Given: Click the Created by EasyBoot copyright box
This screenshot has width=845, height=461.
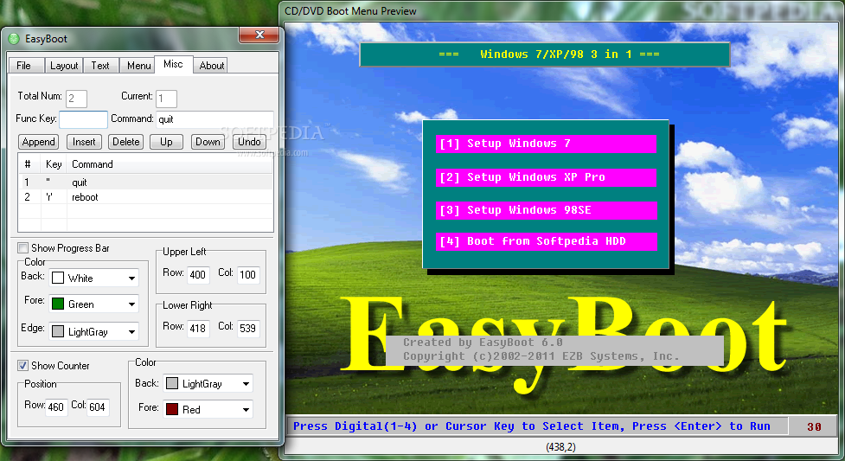Looking at the screenshot, I should coord(554,349).
